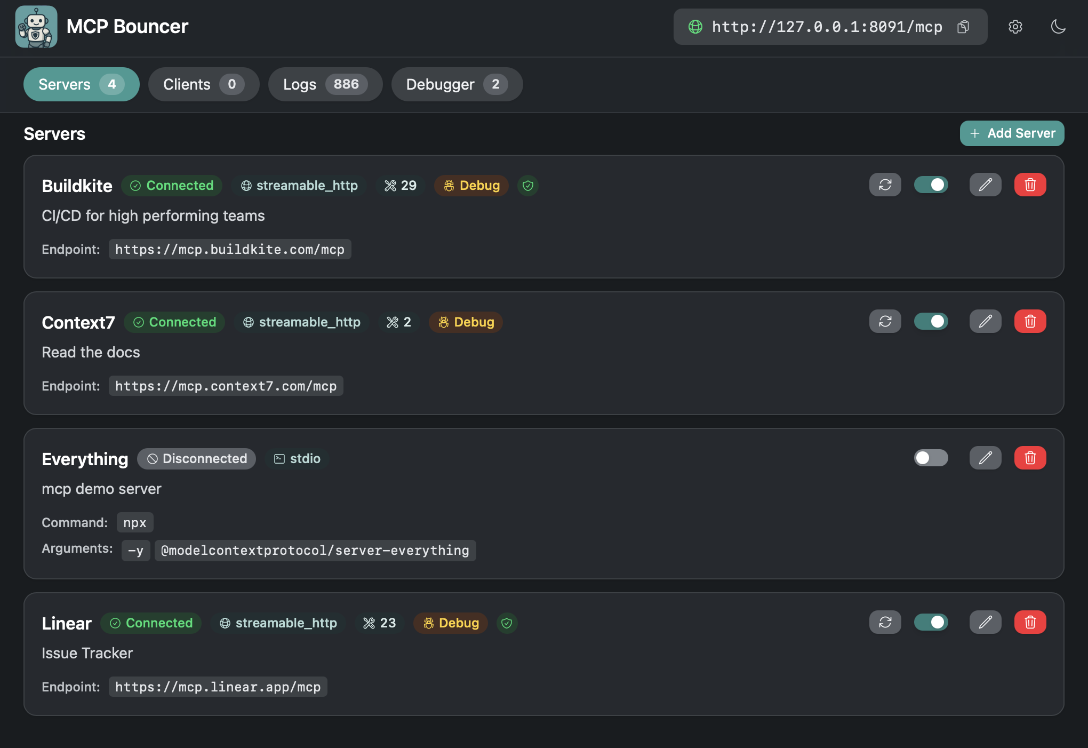This screenshot has width=1088, height=748.
Task: Delete the Everything server using the trash icon
Action: pyautogui.click(x=1030, y=458)
